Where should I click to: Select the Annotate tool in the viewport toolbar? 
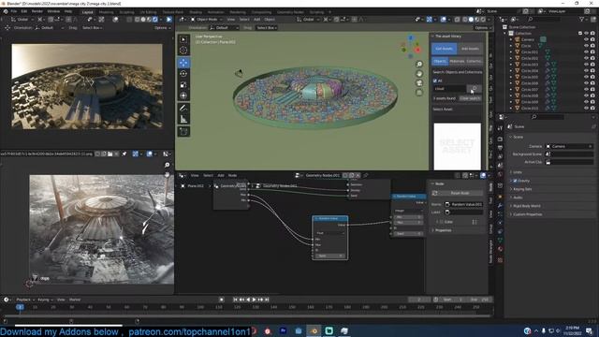point(183,109)
